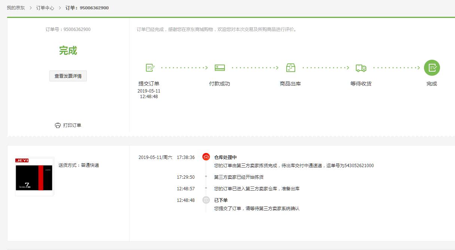455x250 pixels.
Task: Click the 提交订单 step label
Action: click(x=149, y=84)
